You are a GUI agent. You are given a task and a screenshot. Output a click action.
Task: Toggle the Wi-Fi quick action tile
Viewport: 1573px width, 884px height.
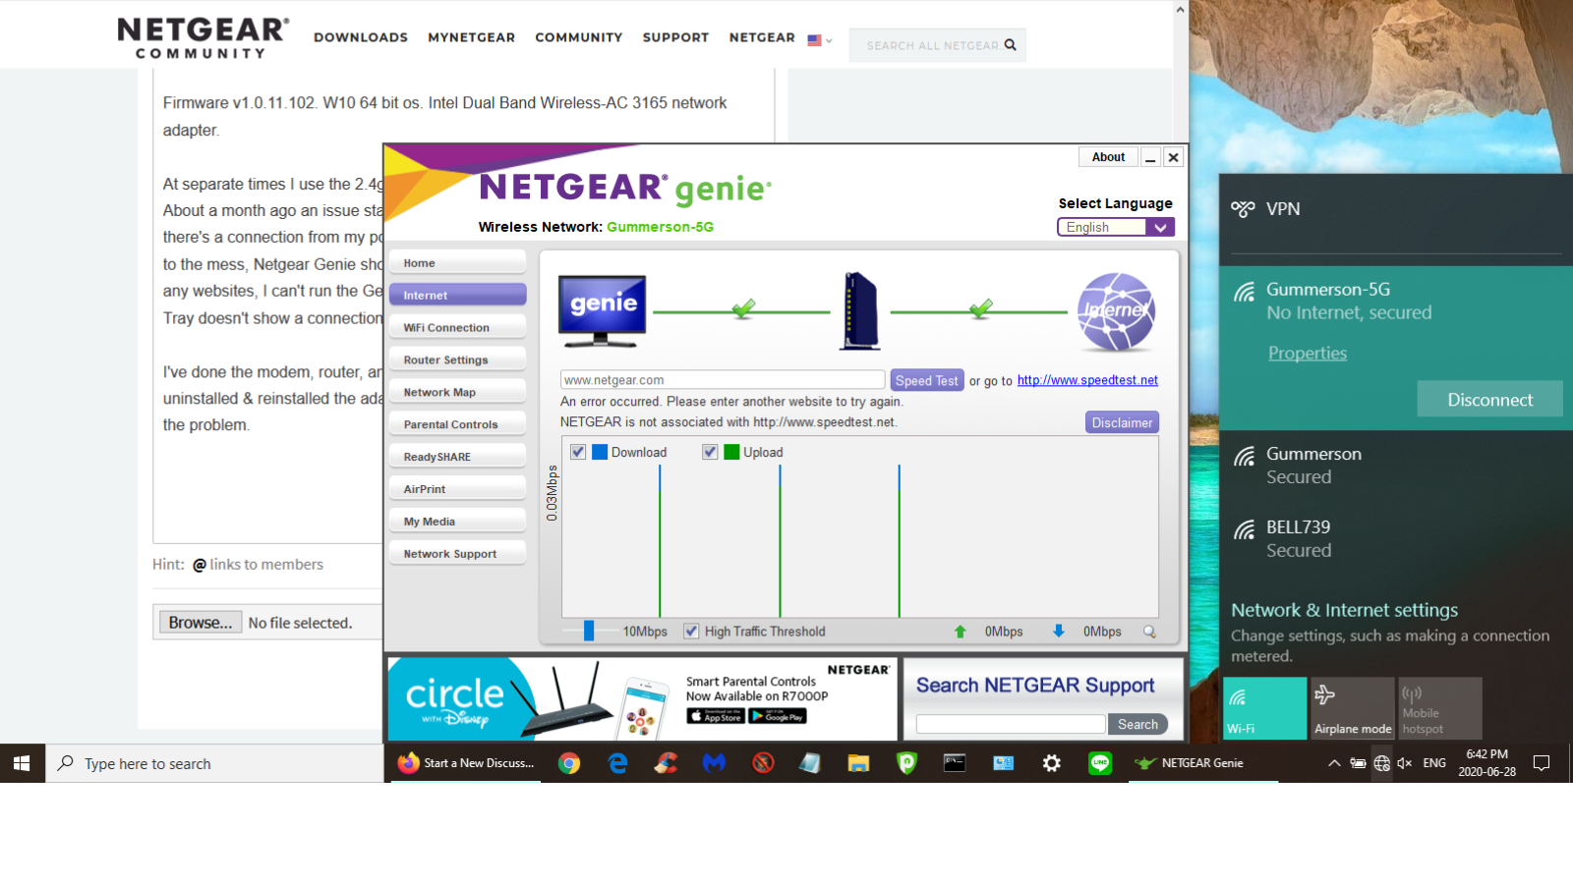click(x=1265, y=707)
